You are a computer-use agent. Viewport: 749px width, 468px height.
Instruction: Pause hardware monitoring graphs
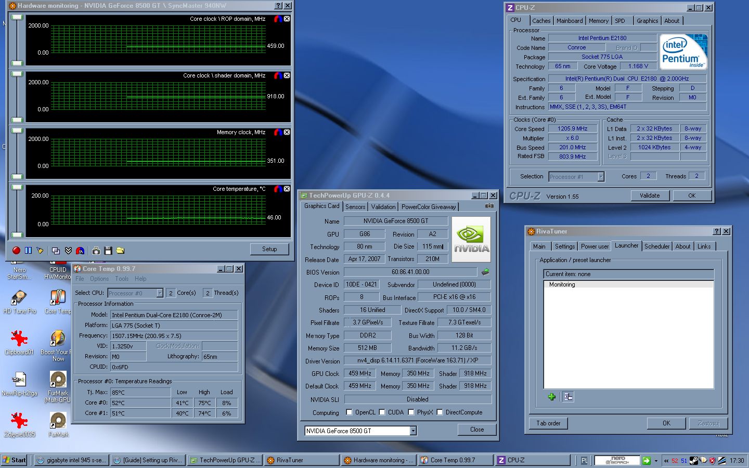point(28,251)
